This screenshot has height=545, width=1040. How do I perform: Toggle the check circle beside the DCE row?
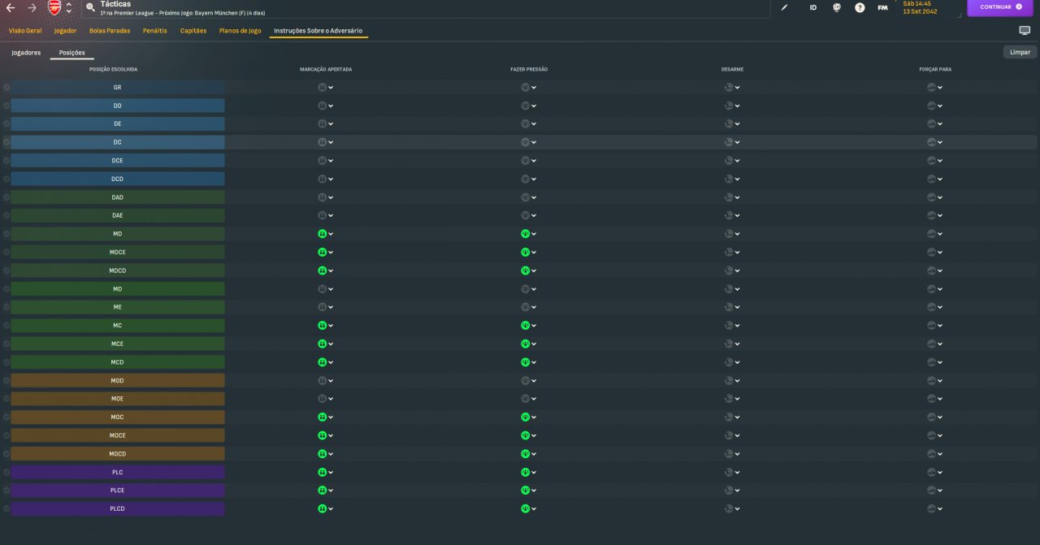point(6,161)
